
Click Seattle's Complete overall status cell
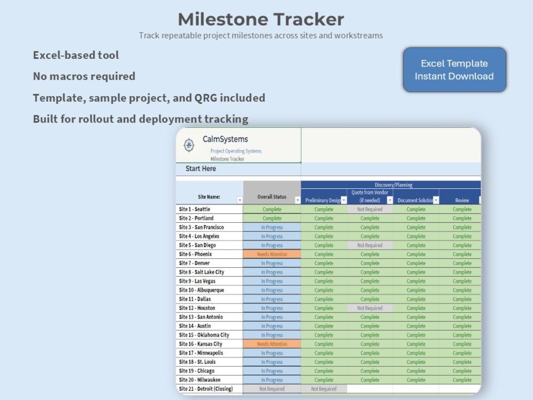pyautogui.click(x=272, y=209)
